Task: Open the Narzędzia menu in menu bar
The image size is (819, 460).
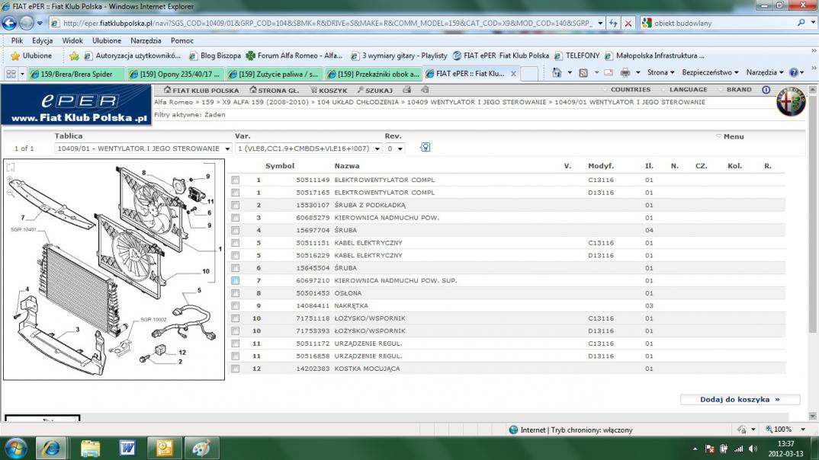Action: click(146, 40)
